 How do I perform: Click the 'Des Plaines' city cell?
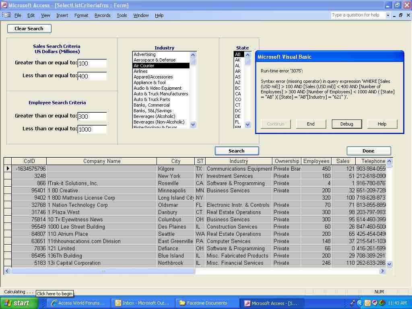(x=176, y=227)
